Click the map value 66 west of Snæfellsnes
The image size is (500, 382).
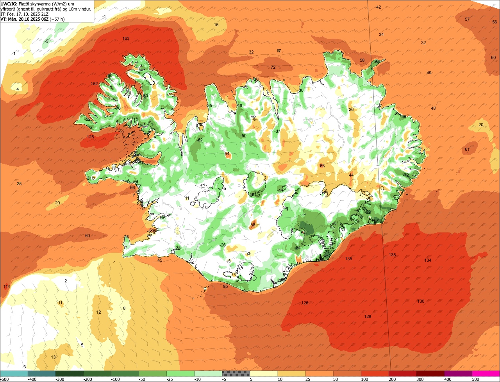click(132, 187)
